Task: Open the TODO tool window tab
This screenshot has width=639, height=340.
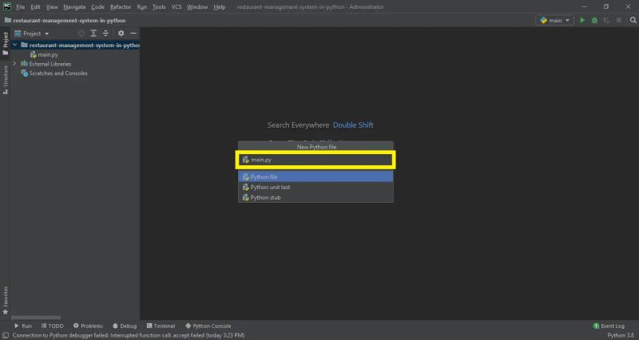Action: [53, 326]
